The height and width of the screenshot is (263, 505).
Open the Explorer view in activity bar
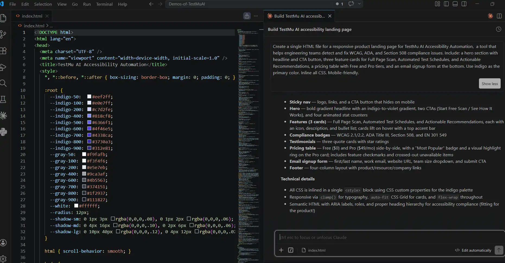pyautogui.click(x=3, y=18)
